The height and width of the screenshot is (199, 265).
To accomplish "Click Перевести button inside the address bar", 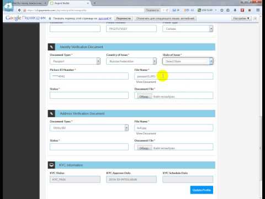I will [x=152, y=10].
